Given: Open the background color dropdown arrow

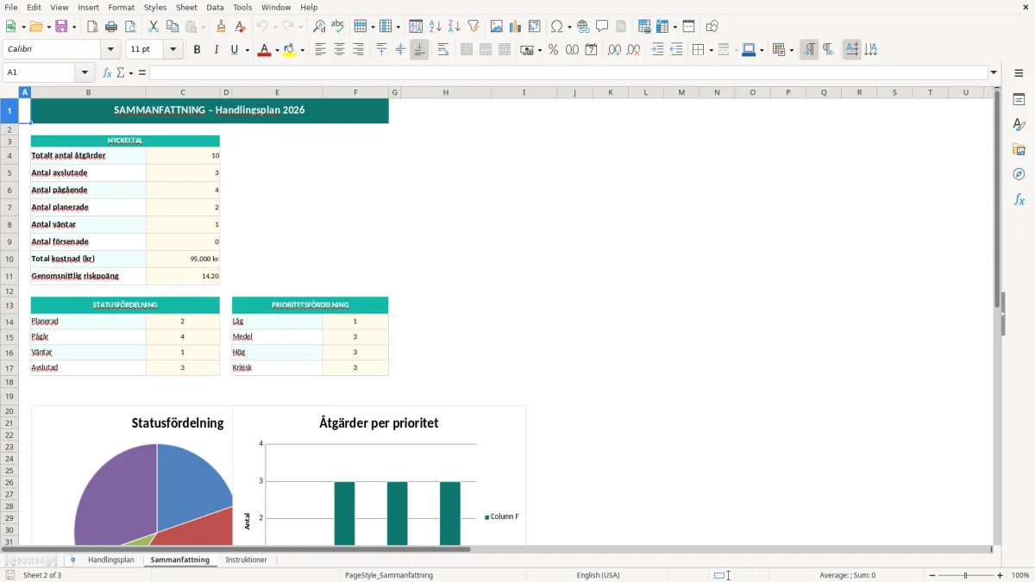Looking at the screenshot, I should [302, 50].
